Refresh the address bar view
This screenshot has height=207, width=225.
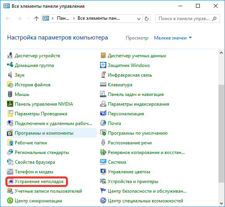click(x=146, y=19)
